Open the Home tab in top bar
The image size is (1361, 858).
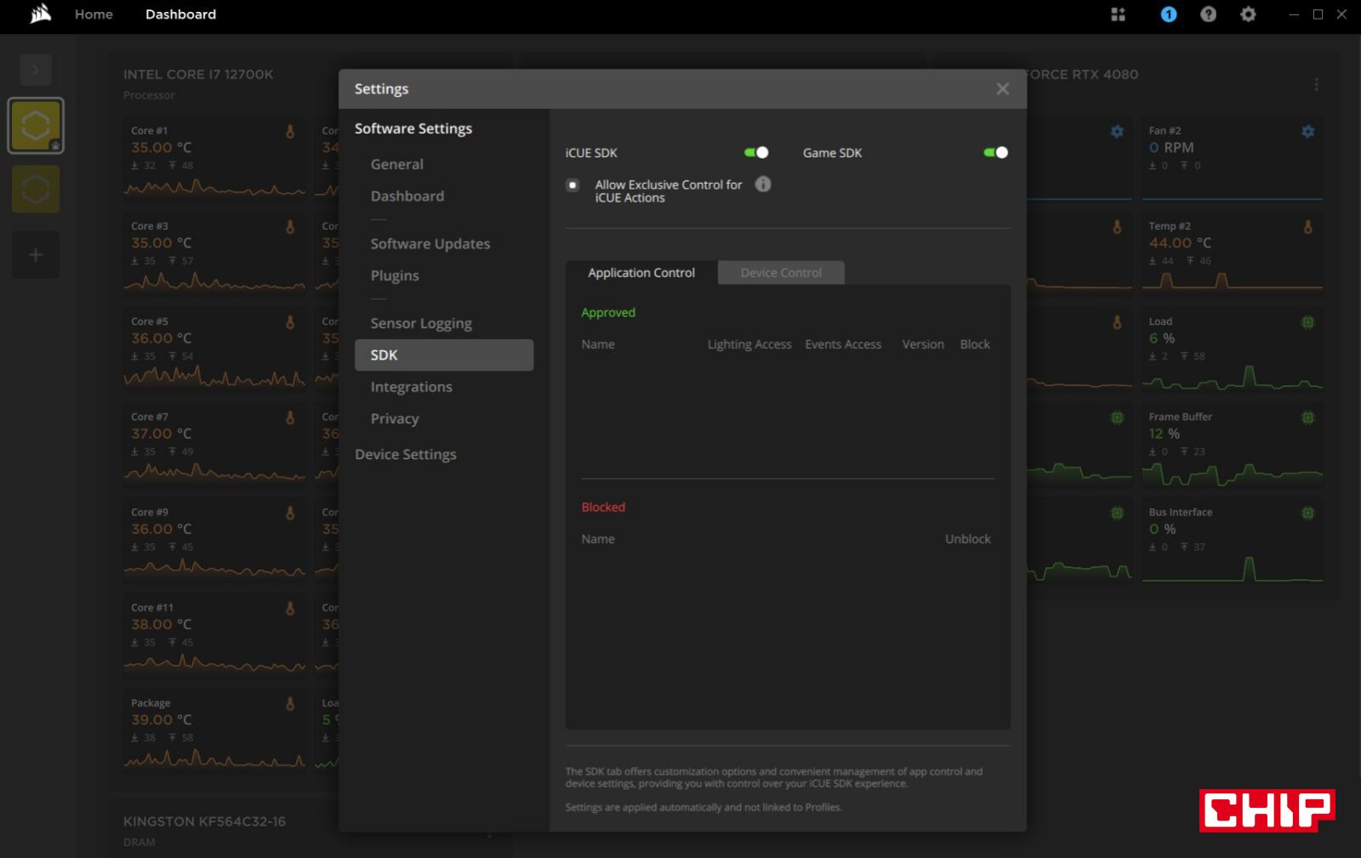click(94, 14)
